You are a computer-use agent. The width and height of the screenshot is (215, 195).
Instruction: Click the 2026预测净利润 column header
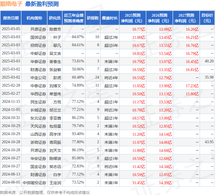pos(159,18)
